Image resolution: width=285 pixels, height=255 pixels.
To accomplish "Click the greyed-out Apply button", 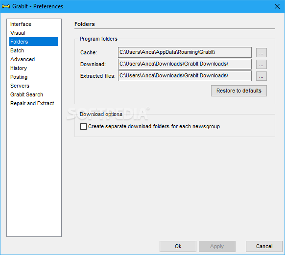I will (217, 247).
